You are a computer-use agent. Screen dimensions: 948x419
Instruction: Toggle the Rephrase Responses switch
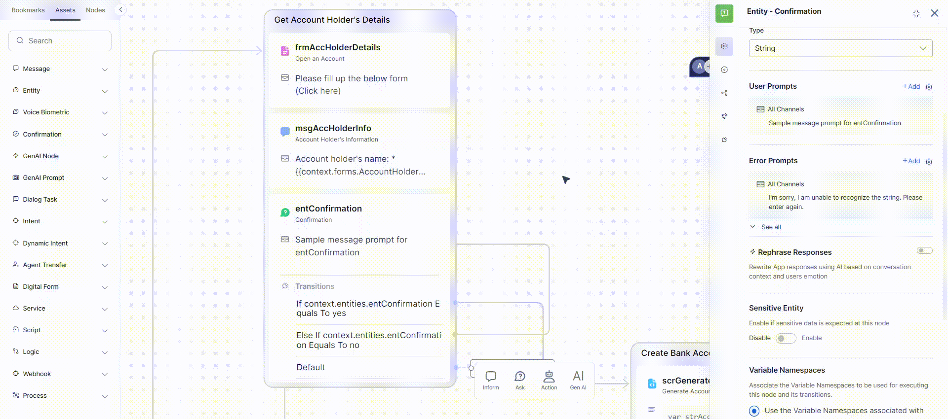coord(924,251)
